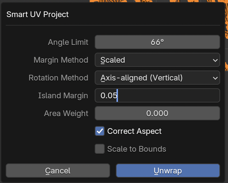228x183 pixels.
Task: Click the Angle Limit 66° slider field
Action: coord(157,42)
